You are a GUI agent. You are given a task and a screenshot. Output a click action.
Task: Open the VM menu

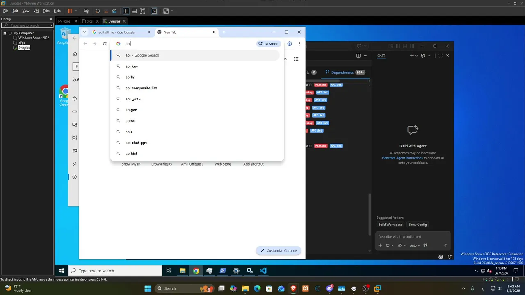pyautogui.click(x=36, y=11)
